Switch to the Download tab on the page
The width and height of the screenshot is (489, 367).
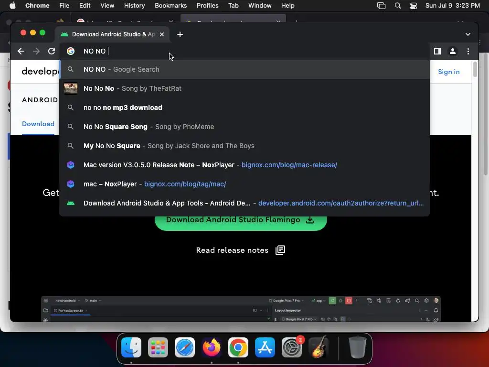(x=38, y=124)
